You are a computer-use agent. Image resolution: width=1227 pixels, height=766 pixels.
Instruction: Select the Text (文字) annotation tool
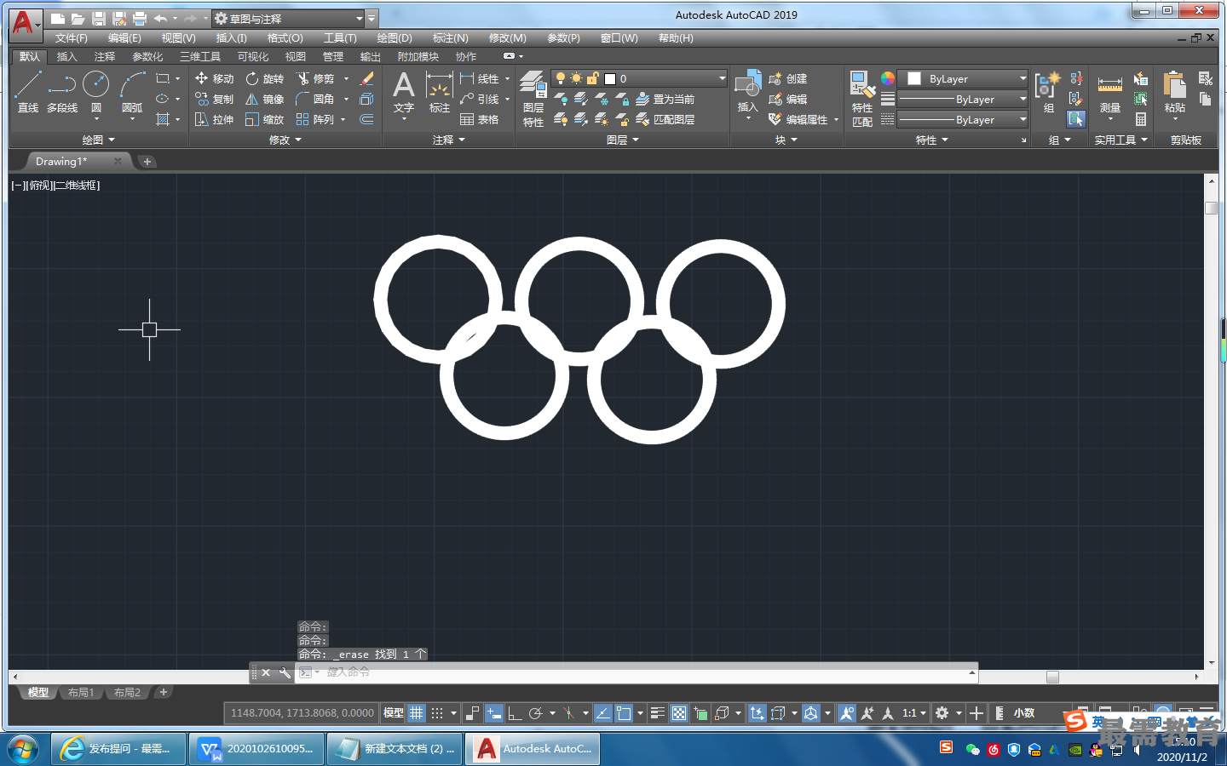pos(404,92)
